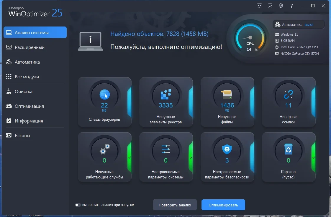Open Автоматика sidebar section
This screenshot has height=217, width=331.
click(x=35, y=62)
